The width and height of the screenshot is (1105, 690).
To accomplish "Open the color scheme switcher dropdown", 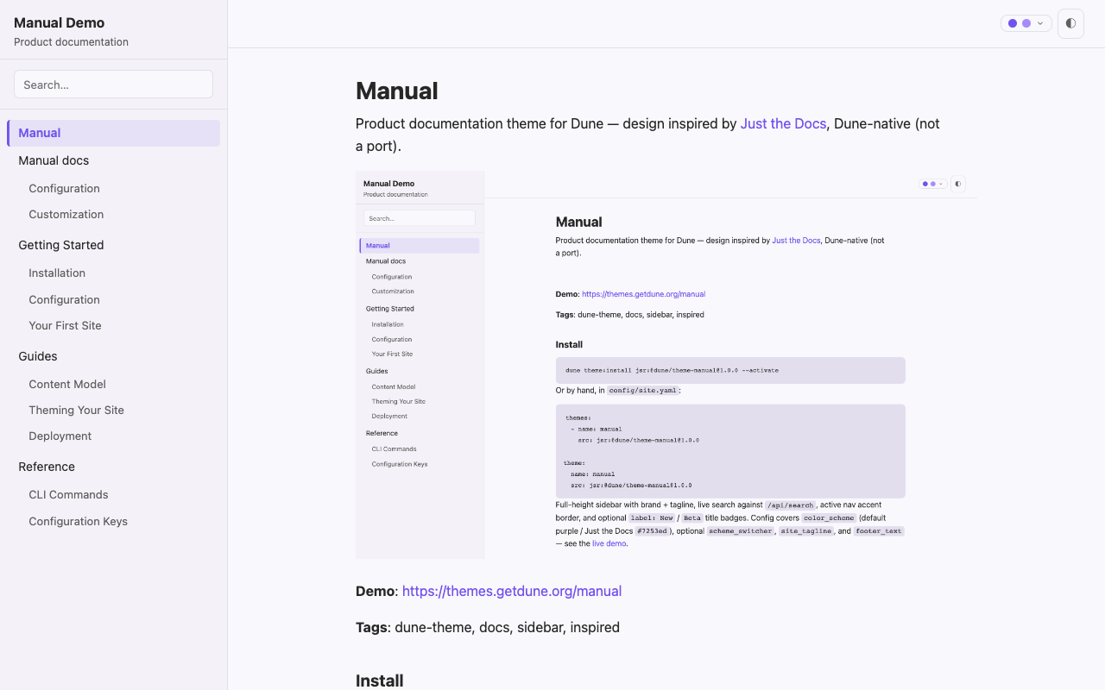I will click(x=1026, y=23).
